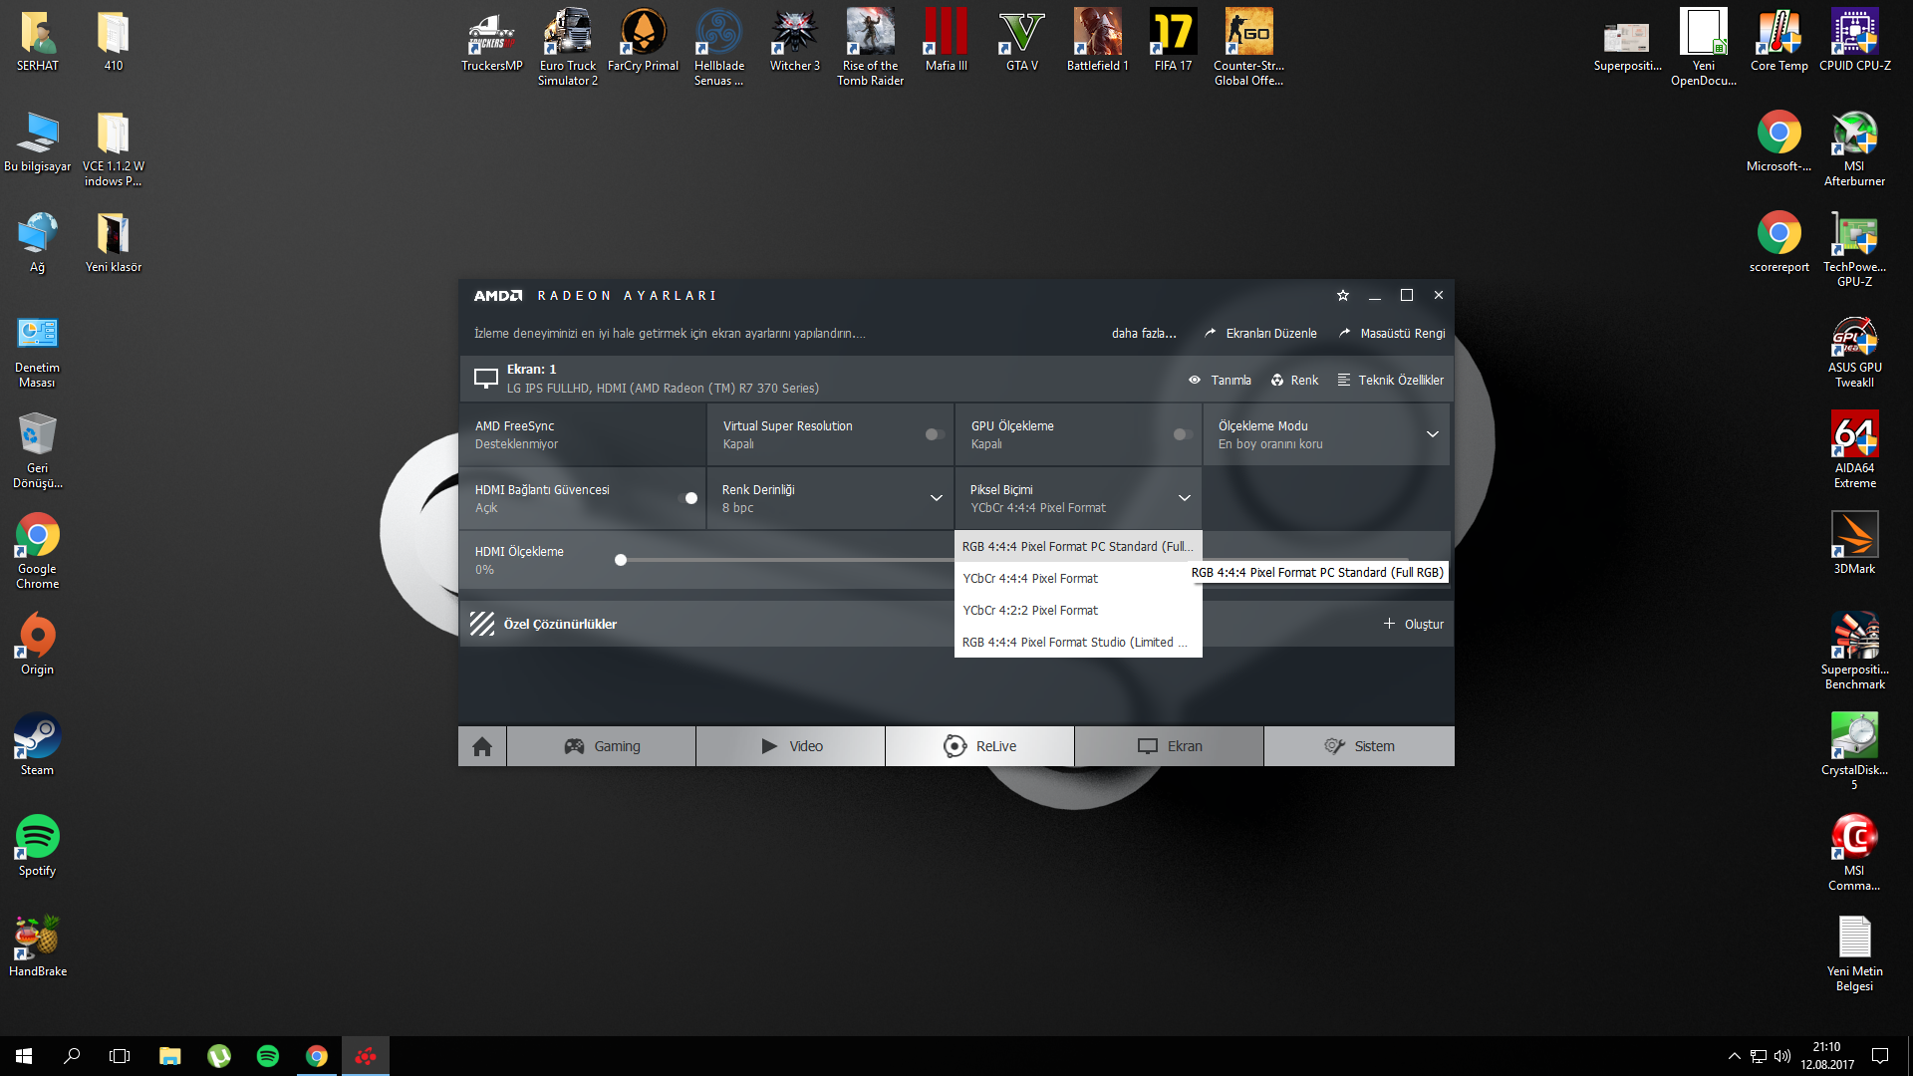Toggle Virtual Super Resolution switch
The width and height of the screenshot is (1913, 1076).
click(935, 434)
